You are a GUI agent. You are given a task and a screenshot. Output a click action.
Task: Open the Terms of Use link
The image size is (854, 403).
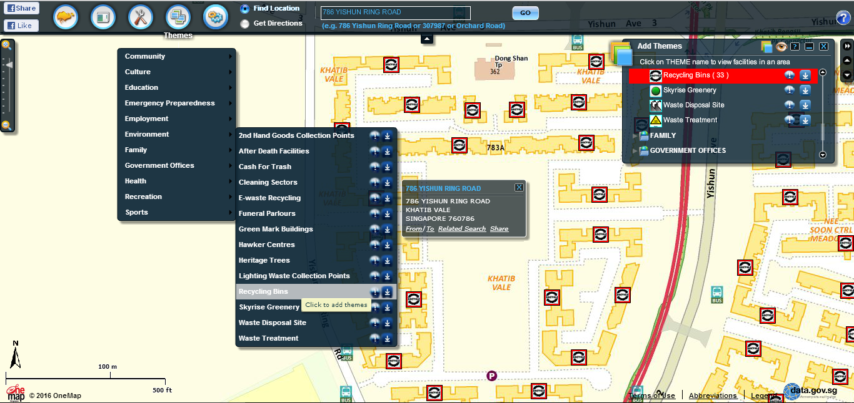tap(652, 395)
